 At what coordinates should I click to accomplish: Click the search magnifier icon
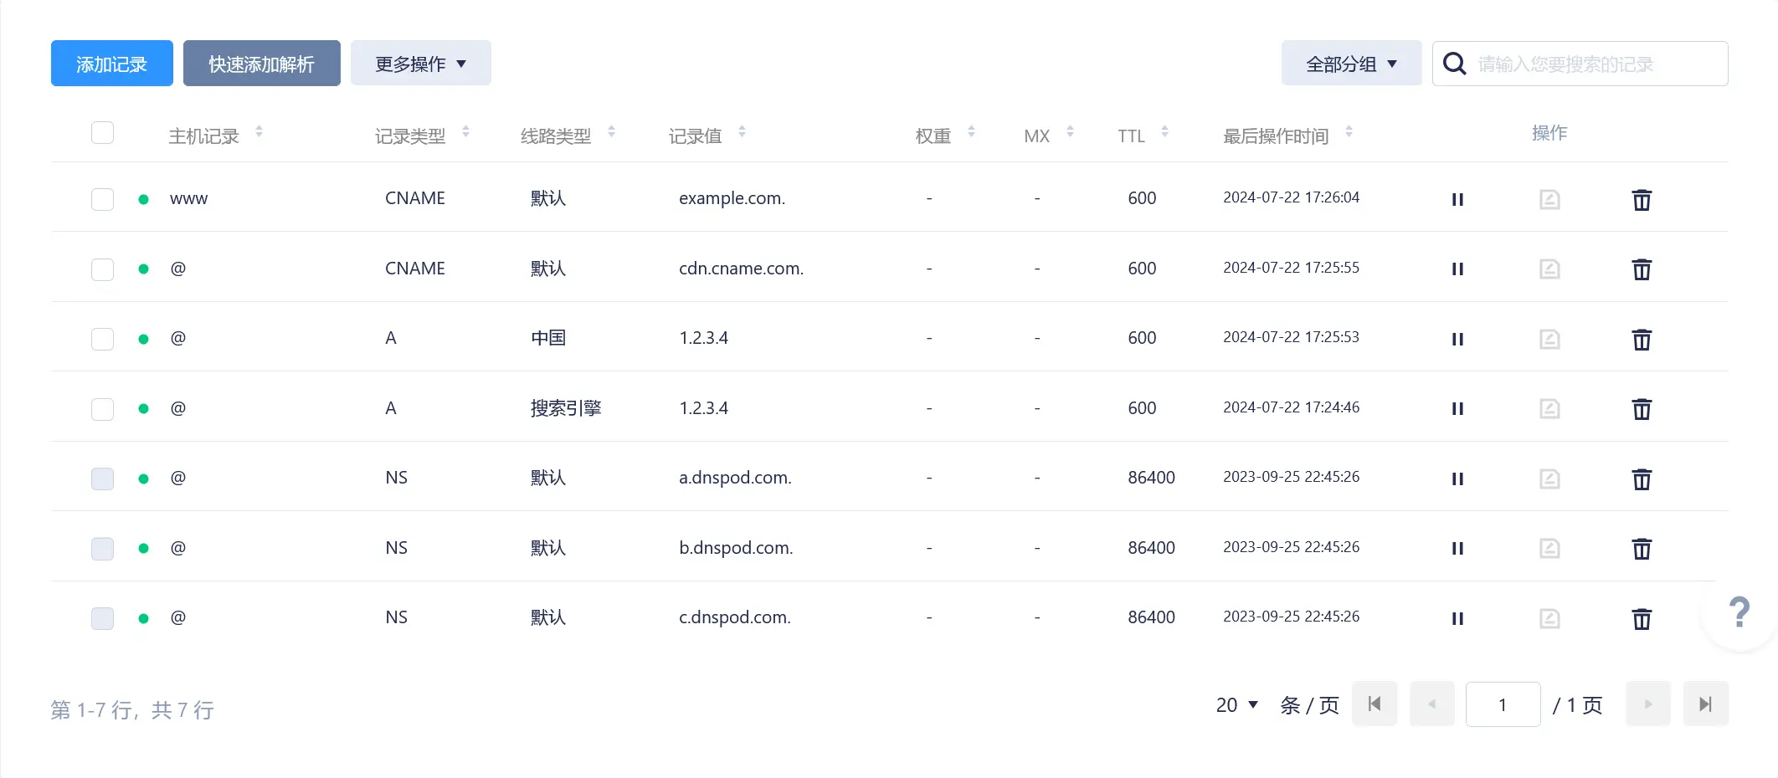click(1455, 64)
